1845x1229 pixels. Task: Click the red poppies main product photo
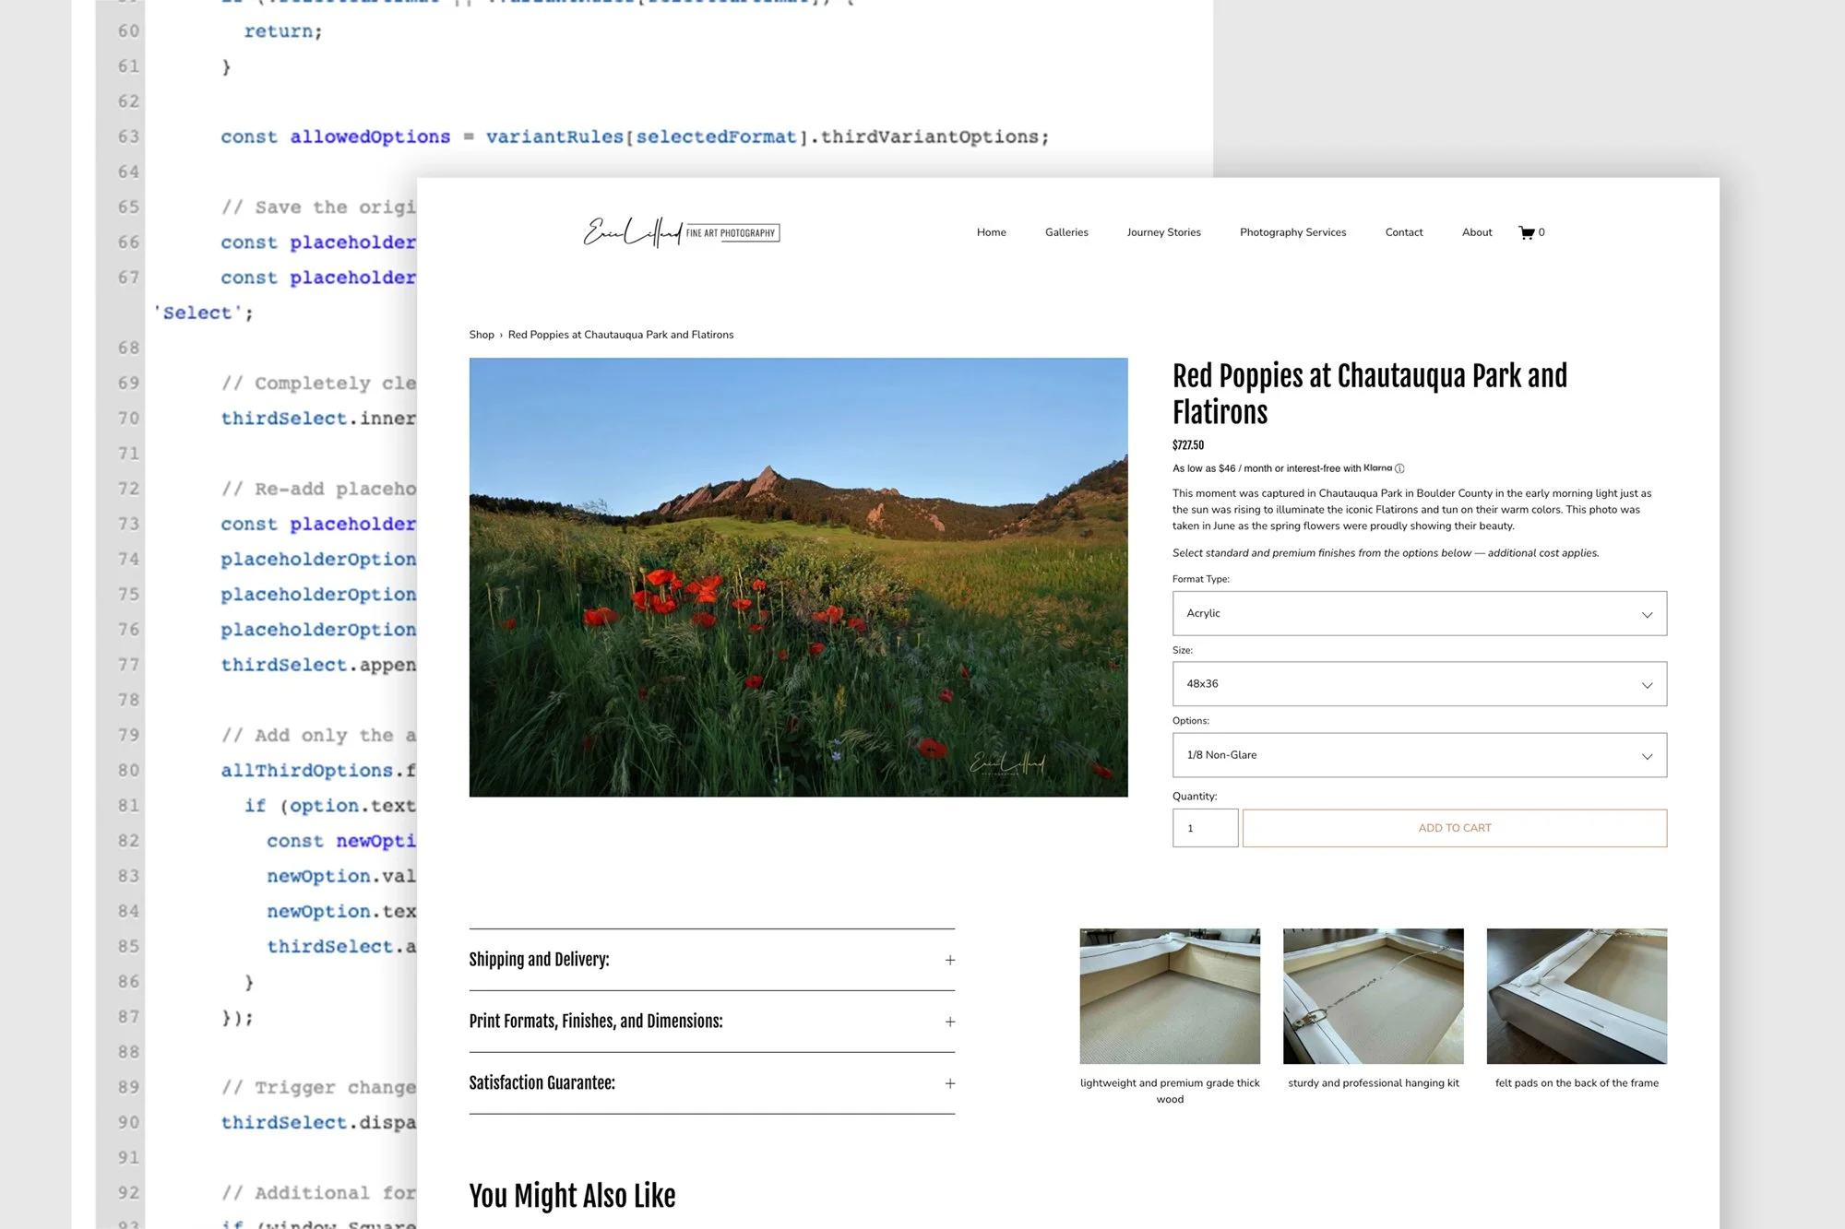click(799, 577)
